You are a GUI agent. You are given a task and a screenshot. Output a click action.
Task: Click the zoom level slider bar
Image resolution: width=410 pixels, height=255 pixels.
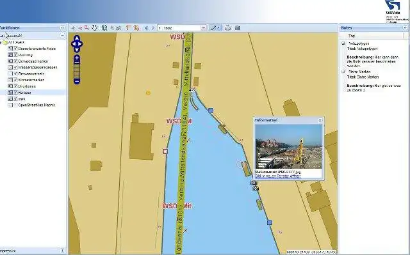tap(77, 71)
